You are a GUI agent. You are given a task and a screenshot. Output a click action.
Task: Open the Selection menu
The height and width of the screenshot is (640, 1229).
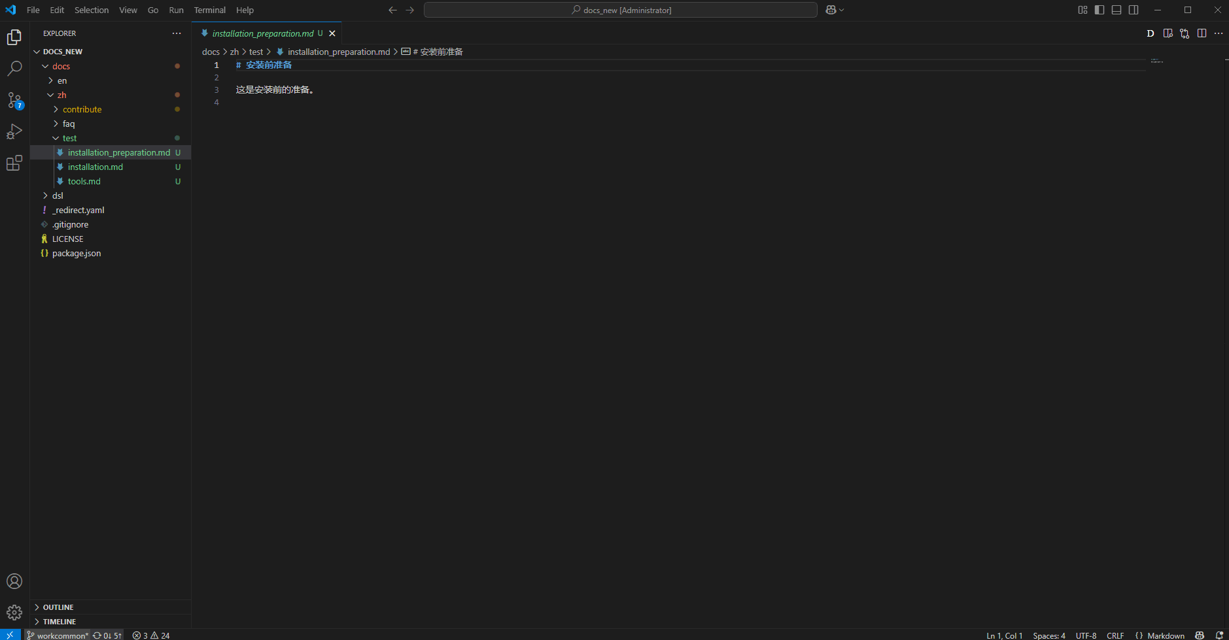coord(92,10)
